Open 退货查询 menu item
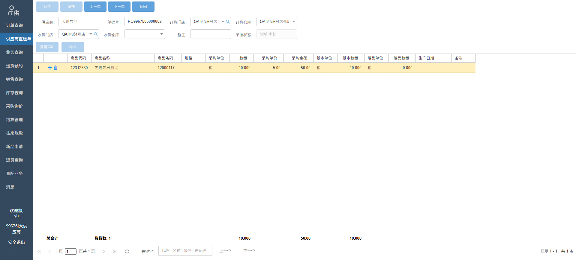The image size is (576, 260). [x=16, y=160]
